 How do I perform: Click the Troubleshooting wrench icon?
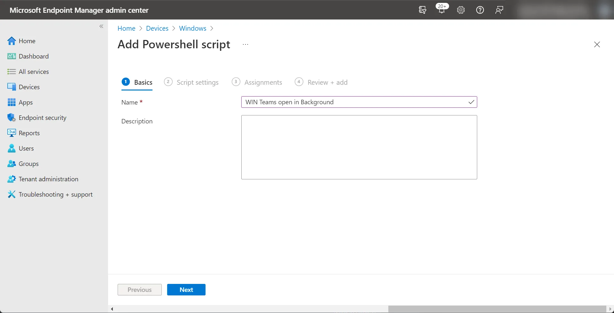coord(12,194)
